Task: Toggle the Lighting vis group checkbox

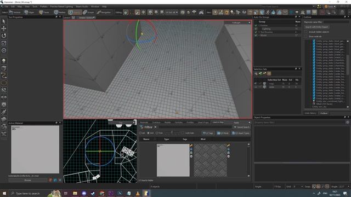Action: pos(256,29)
